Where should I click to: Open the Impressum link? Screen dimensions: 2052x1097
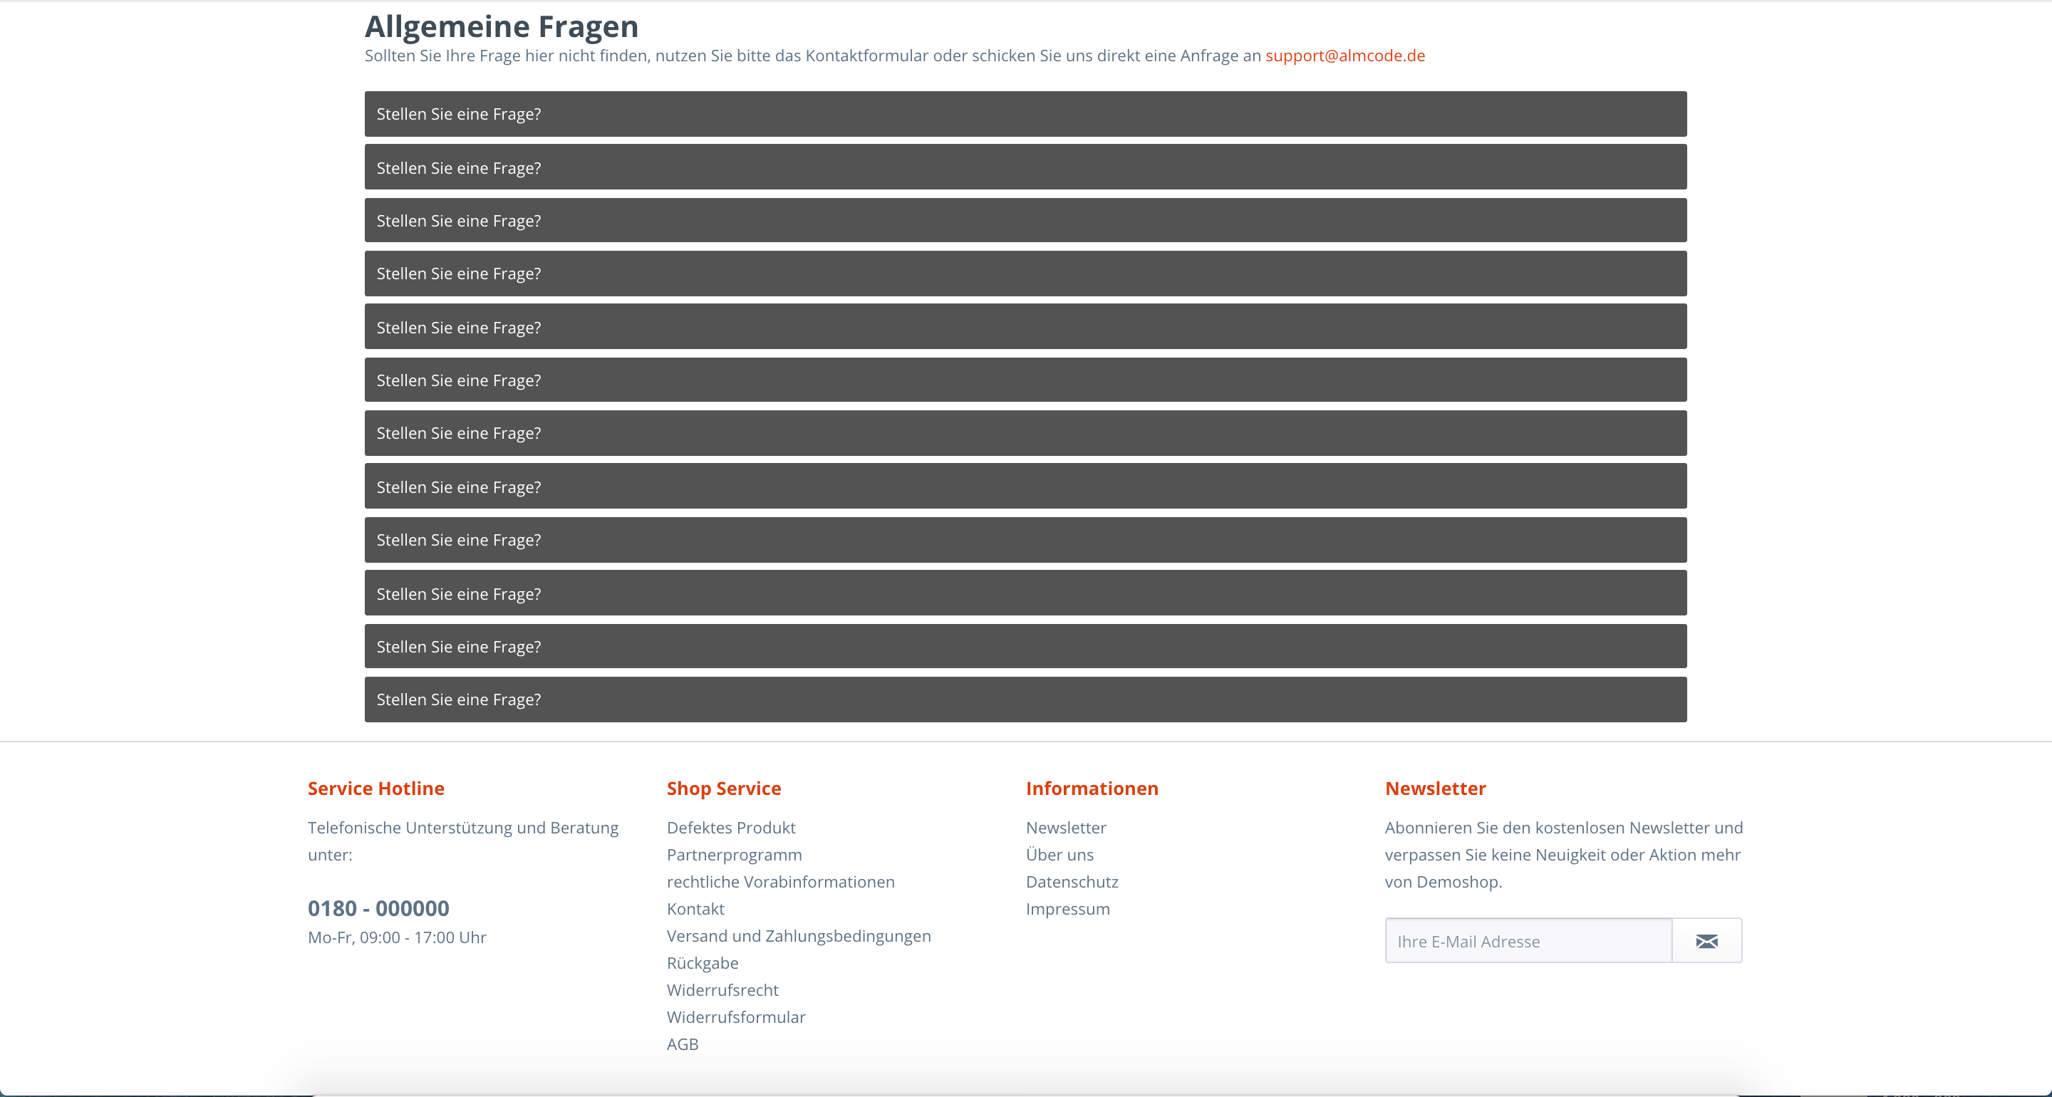1067,909
